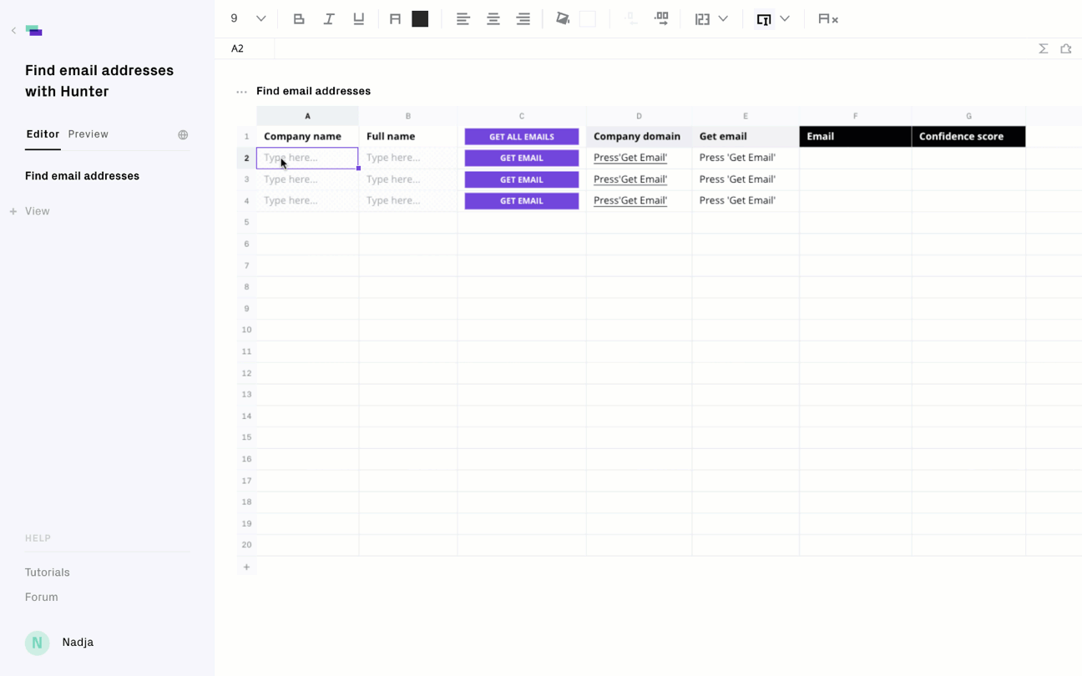Image resolution: width=1082 pixels, height=676 pixels.
Task: Toggle bold formatting in toolbar
Action: (x=299, y=18)
